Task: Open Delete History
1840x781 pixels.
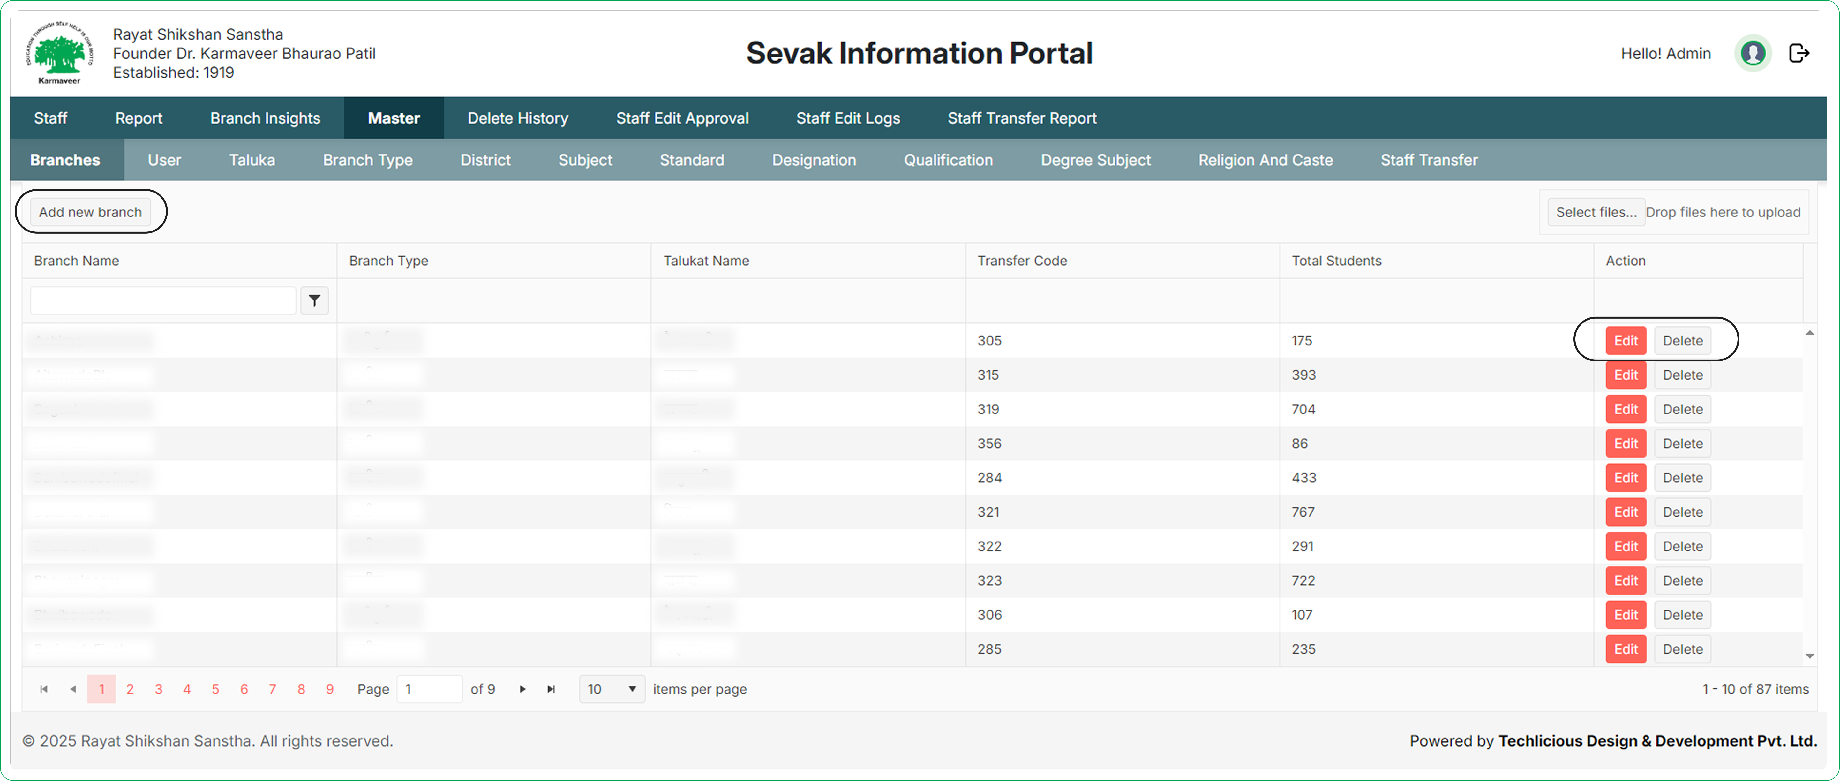Action: pyautogui.click(x=518, y=118)
